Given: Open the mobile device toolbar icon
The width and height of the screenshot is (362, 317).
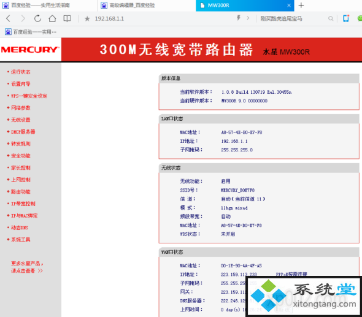Looking at the screenshot, I should point(346,18).
